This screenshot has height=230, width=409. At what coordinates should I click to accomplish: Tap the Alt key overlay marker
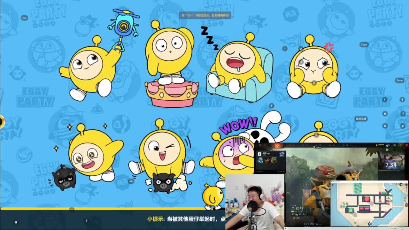[x=131, y=181]
